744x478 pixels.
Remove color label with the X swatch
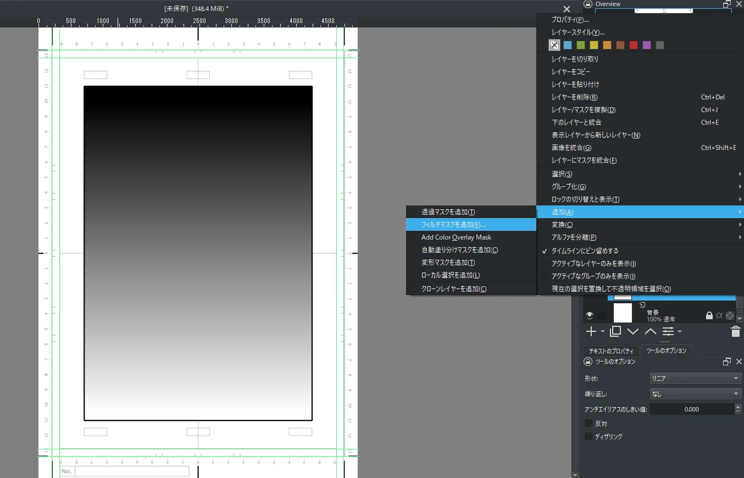point(554,45)
